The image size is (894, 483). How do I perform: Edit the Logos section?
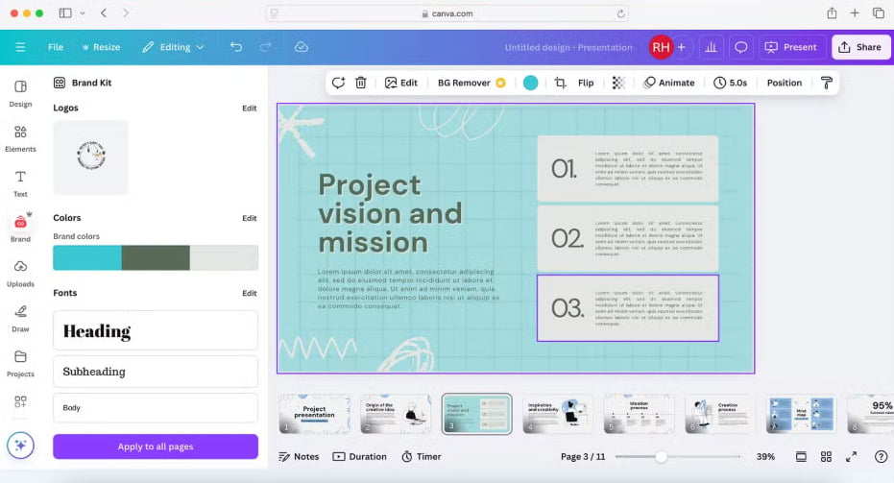[249, 109]
